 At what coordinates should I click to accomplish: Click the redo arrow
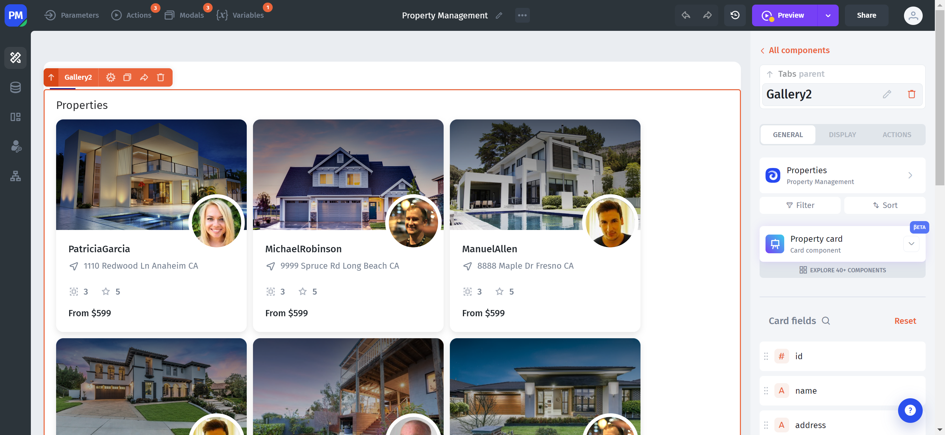coord(707,15)
